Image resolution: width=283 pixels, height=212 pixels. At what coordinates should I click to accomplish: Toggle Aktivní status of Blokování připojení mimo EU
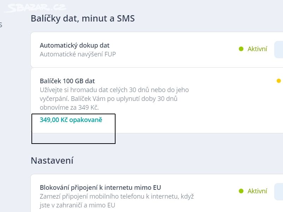click(x=257, y=191)
